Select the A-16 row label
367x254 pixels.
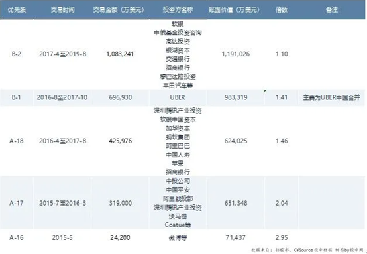[17, 237]
